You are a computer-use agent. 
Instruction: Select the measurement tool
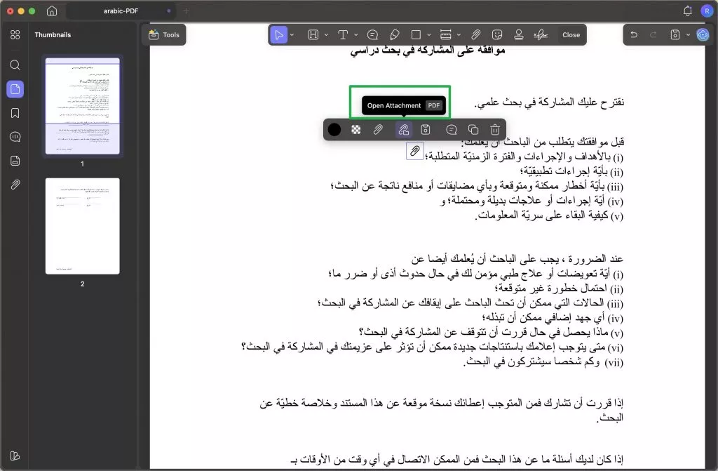point(445,35)
